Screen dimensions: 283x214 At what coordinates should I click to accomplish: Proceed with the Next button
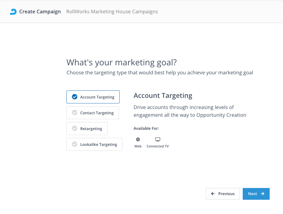pyautogui.click(x=256, y=194)
